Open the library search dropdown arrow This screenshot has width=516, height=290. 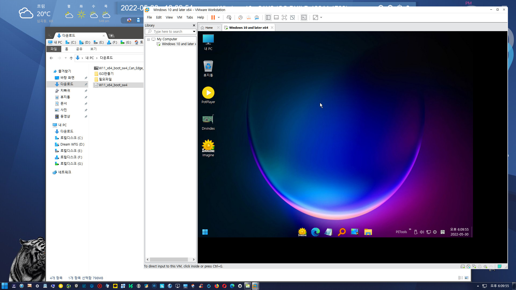(x=194, y=32)
